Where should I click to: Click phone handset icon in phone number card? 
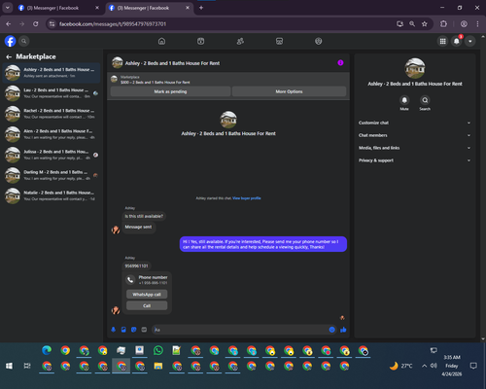[130, 280]
